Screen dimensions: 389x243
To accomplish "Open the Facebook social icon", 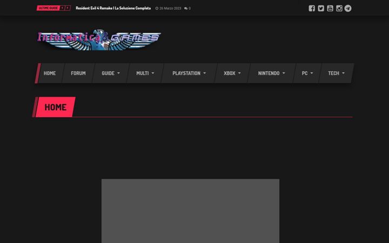I will click(312, 9).
